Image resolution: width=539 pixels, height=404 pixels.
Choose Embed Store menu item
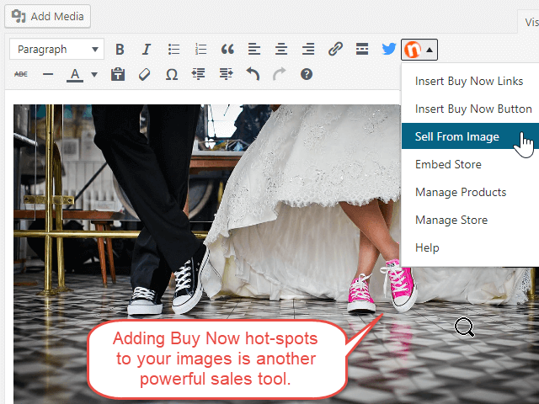(x=470, y=164)
